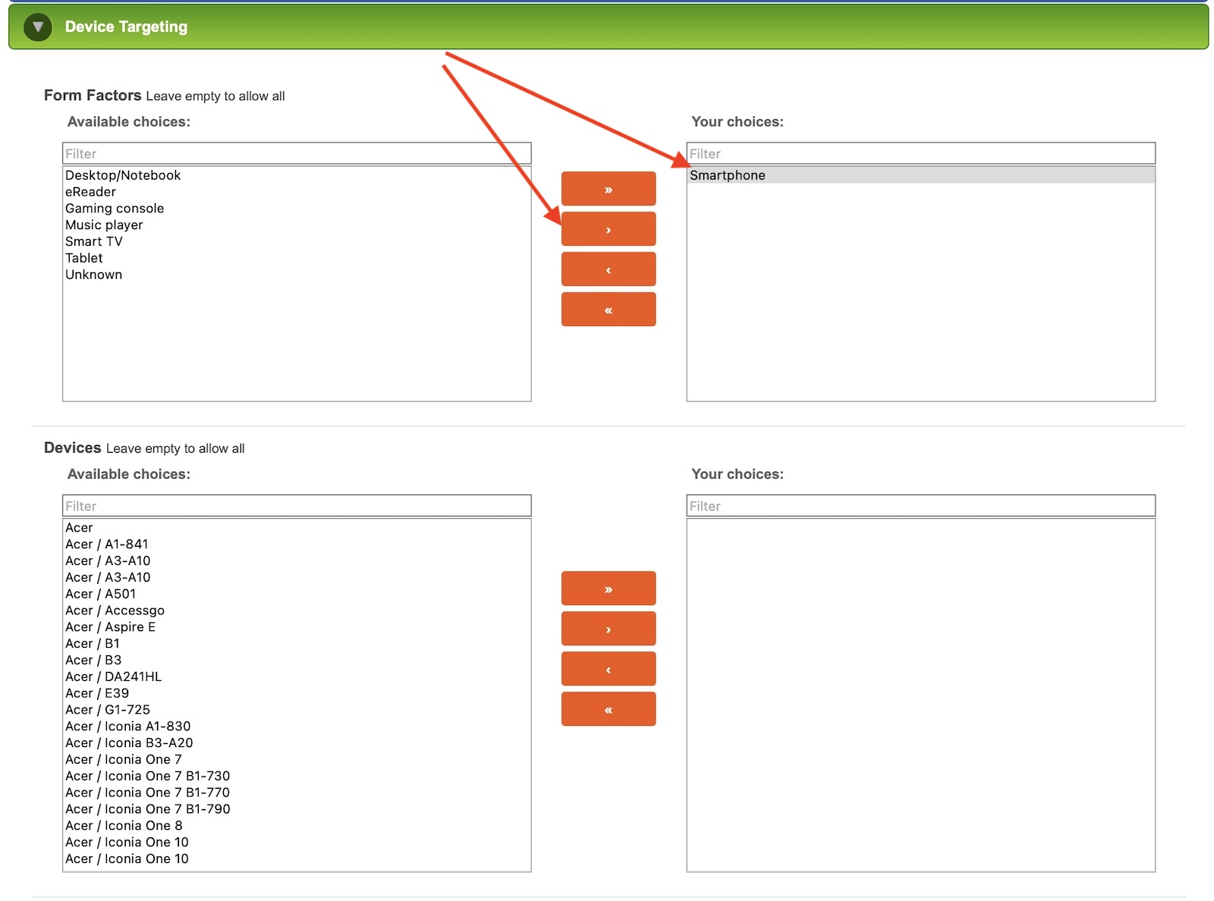
Task: Click the Form Factors remove-all («) button
Action: tap(608, 309)
